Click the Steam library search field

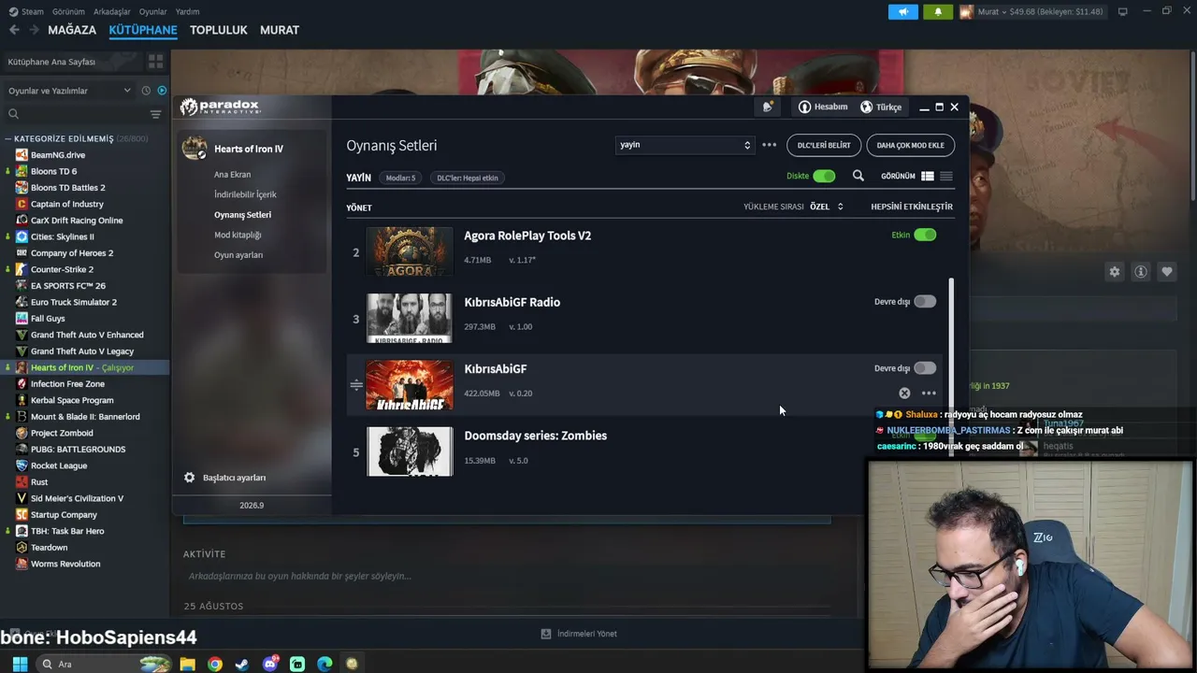coord(75,114)
